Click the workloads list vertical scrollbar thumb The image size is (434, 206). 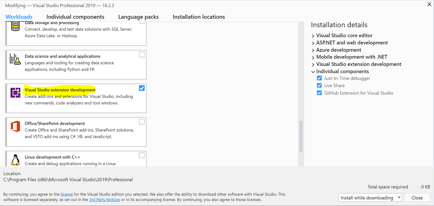tap(301, 137)
